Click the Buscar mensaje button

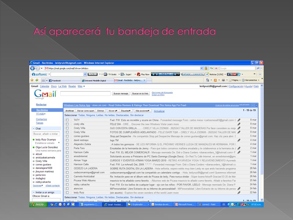tap(121, 94)
